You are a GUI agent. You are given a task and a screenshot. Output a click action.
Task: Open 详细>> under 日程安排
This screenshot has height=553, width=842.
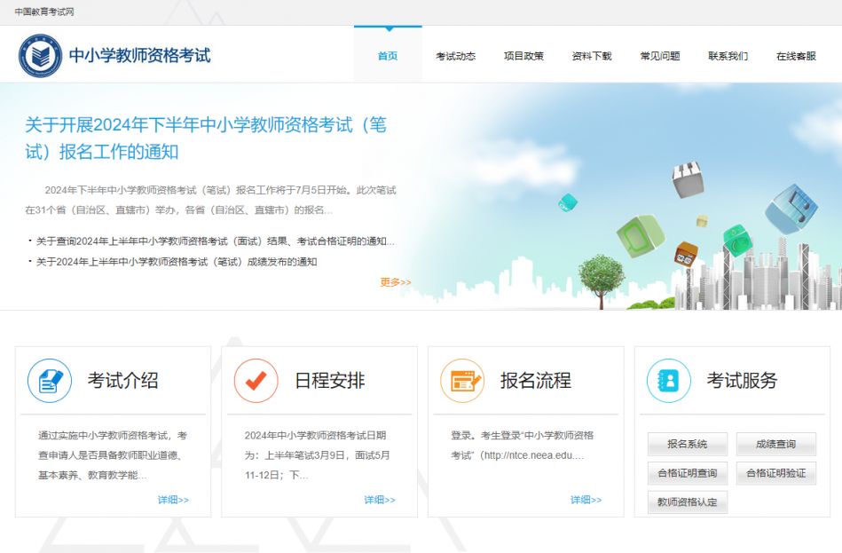pos(380,500)
